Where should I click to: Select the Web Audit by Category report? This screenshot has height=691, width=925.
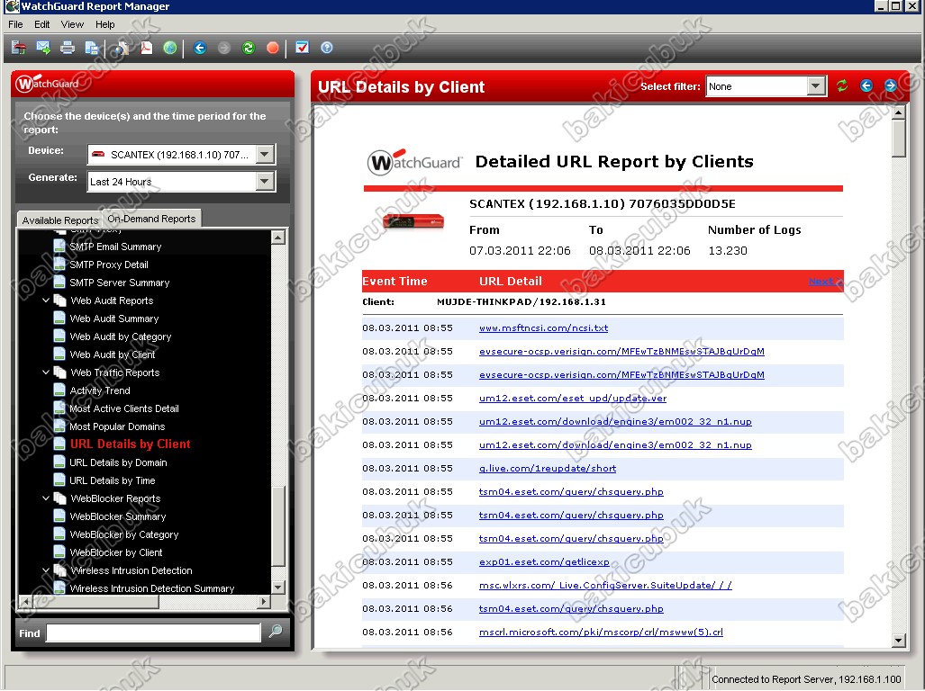click(x=121, y=337)
